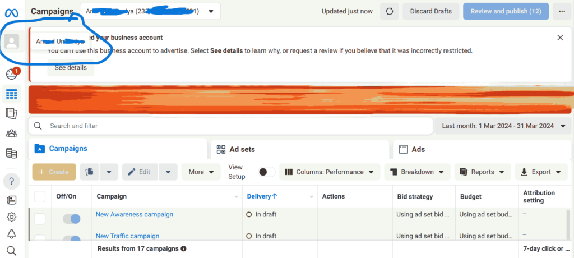
Task: Open the Campaigns table icon in sidebar
Action: click(x=11, y=94)
